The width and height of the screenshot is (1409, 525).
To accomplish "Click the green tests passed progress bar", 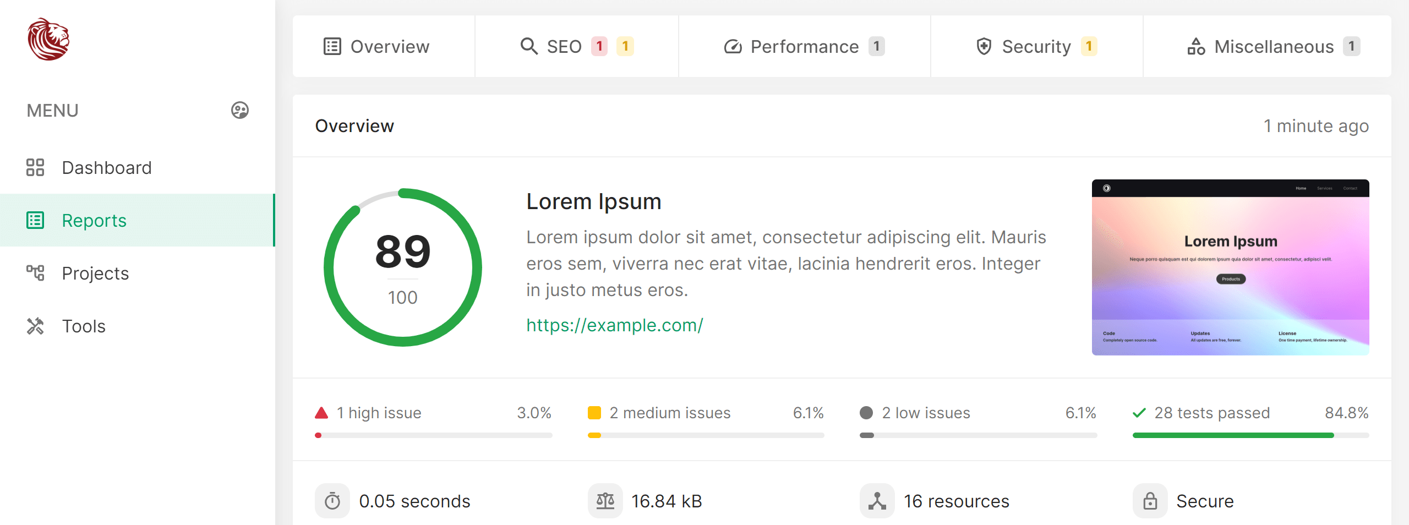I will (1233, 435).
